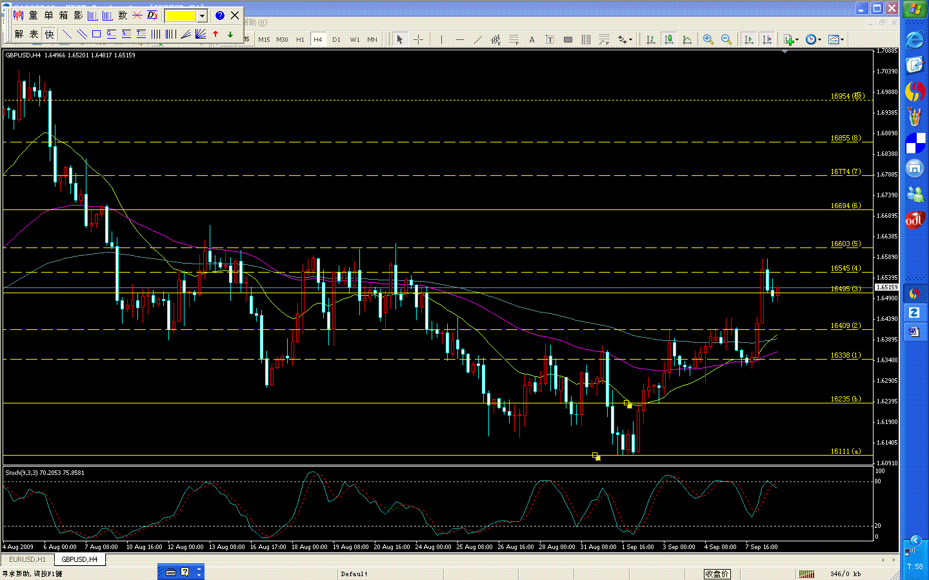Open the periodicity clock dropdown
Viewport: 929px width, 580px height.
pyautogui.click(x=814, y=39)
